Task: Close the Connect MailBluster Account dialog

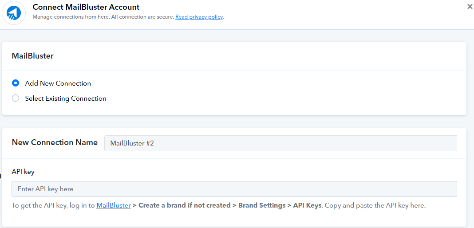Action: click(470, 7)
